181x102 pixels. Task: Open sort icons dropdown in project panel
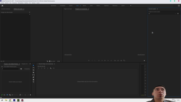[x=21, y=95]
